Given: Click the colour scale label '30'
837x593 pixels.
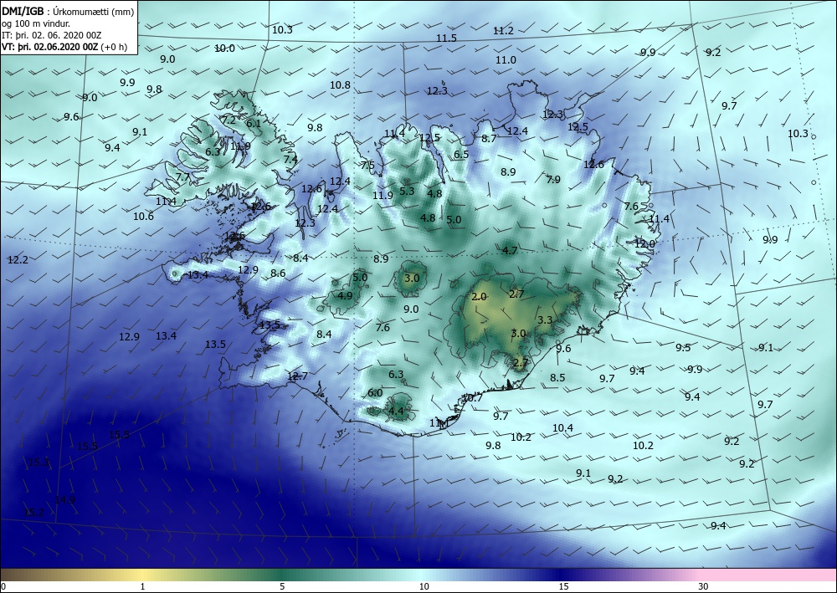Looking at the screenshot, I should tap(704, 587).
